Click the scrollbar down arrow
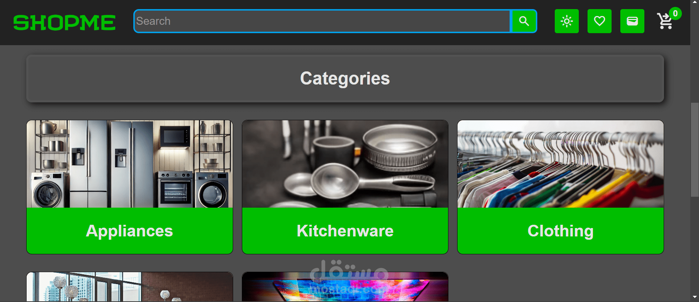This screenshot has height=302, width=699. click(695, 297)
